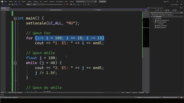Click the account sign-in button at top right
184x103 pixels.
point(166,2)
